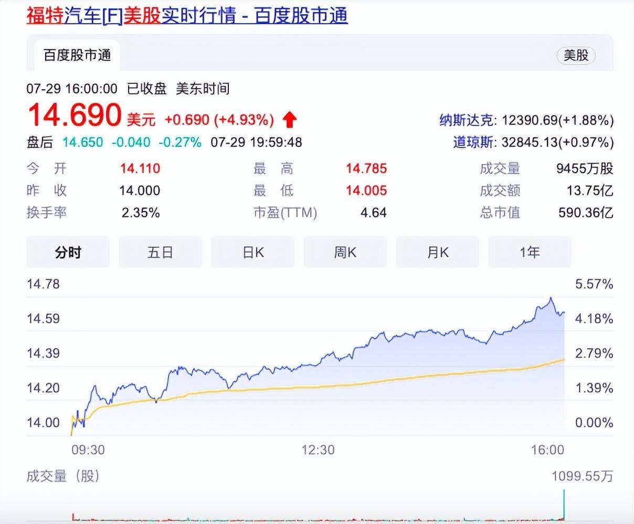The height and width of the screenshot is (524, 634).
Task: Click the 09:30 time axis label
Action: [88, 450]
